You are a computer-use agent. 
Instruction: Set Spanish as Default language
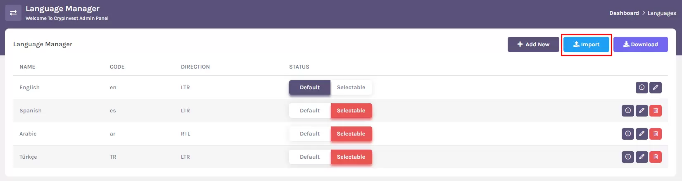pyautogui.click(x=310, y=110)
